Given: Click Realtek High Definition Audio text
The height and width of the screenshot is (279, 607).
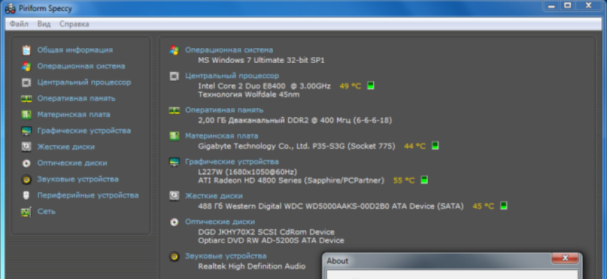Looking at the screenshot, I should point(252,266).
